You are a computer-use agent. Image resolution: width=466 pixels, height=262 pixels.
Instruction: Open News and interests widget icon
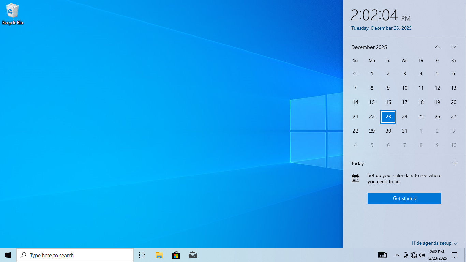382,255
